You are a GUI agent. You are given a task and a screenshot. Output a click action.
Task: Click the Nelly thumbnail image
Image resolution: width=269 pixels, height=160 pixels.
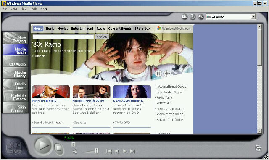(x=51, y=92)
